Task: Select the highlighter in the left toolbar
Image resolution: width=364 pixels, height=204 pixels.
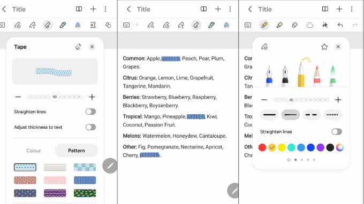Action: coord(63,25)
